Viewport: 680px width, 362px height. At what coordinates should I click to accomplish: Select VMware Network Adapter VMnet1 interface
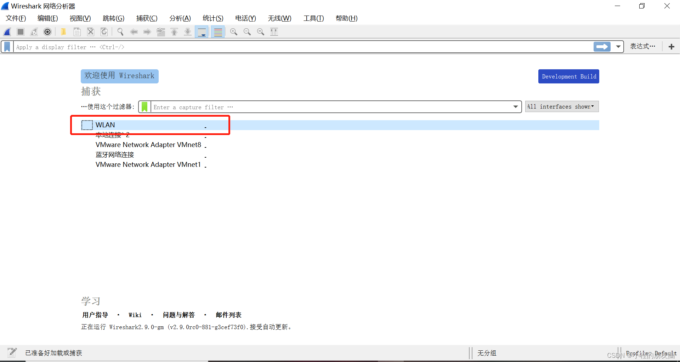coord(340,165)
